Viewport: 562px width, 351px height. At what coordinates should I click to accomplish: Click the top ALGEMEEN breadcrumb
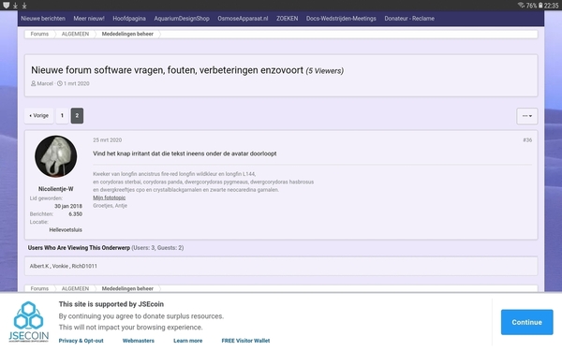pyautogui.click(x=75, y=34)
